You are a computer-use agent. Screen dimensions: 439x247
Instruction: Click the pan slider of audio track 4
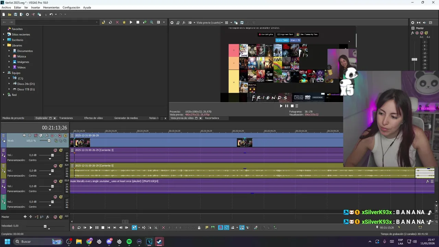(x=50, y=190)
